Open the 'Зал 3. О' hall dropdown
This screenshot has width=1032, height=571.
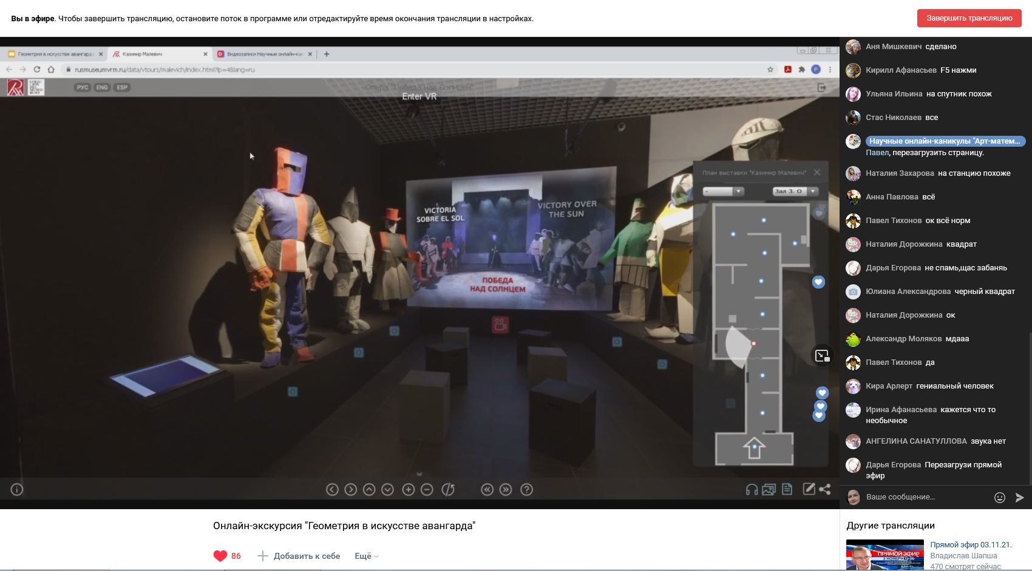795,191
